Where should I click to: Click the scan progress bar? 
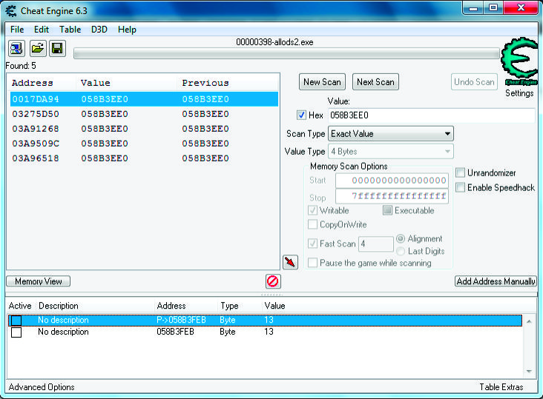pos(286,53)
